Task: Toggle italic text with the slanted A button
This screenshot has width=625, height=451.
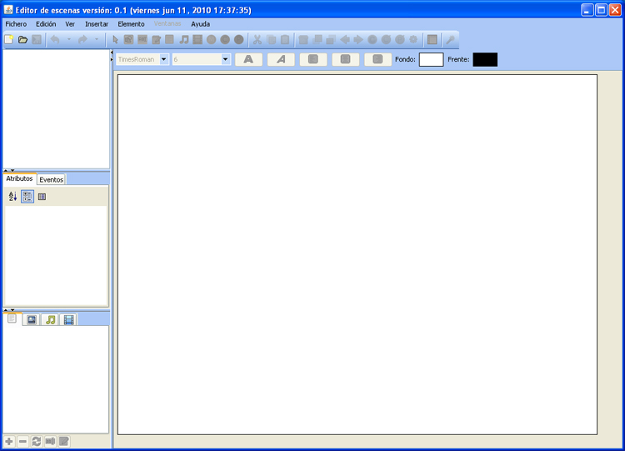Action: coord(281,59)
